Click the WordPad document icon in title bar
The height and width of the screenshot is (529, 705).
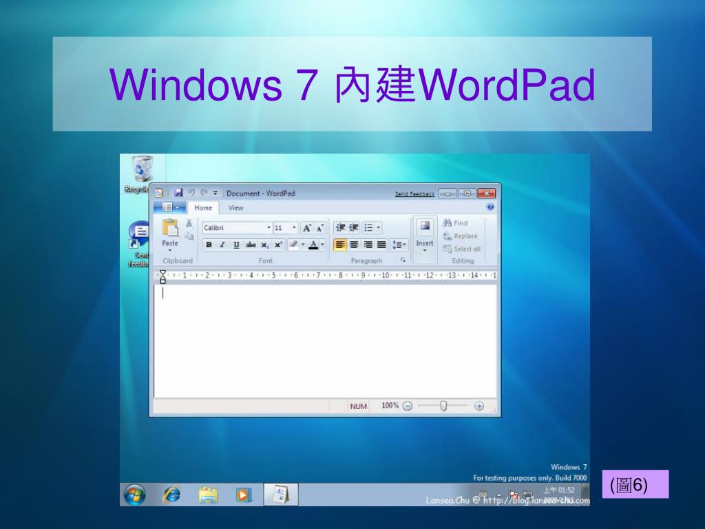159,193
